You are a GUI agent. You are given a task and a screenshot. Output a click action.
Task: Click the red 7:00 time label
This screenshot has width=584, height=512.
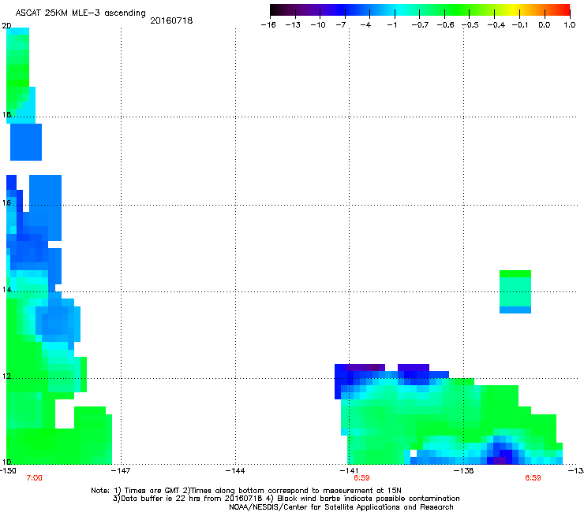[34, 478]
